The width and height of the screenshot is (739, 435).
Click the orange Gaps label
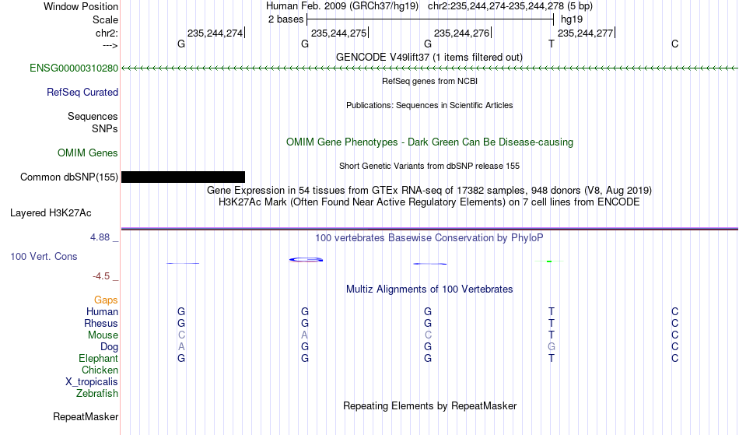coord(106,300)
